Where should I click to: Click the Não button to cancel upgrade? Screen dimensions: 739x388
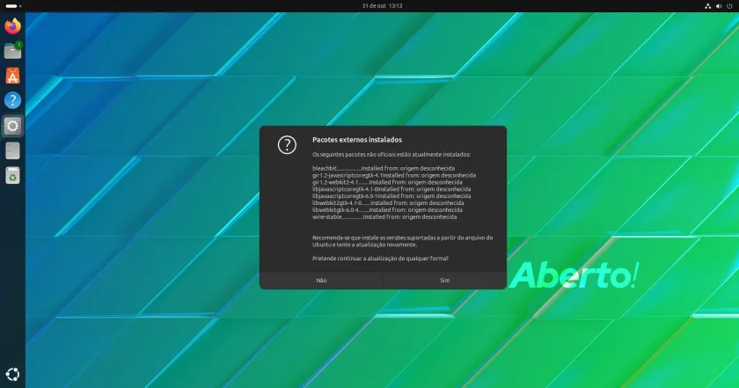(321, 281)
